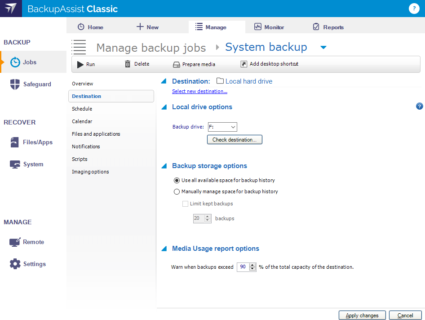Open the Scripts settings page

pyautogui.click(x=80, y=159)
